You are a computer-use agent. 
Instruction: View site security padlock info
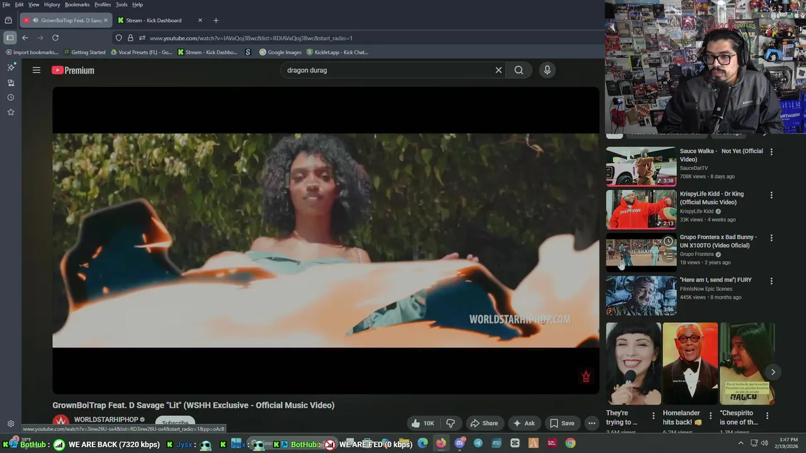[130, 38]
